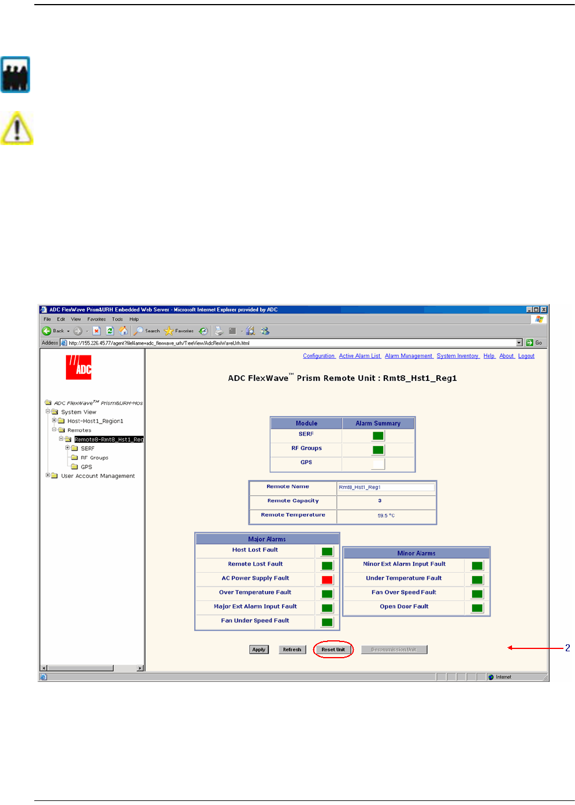Expand the SERF tree node
The width and height of the screenshot is (575, 805).
click(x=67, y=448)
